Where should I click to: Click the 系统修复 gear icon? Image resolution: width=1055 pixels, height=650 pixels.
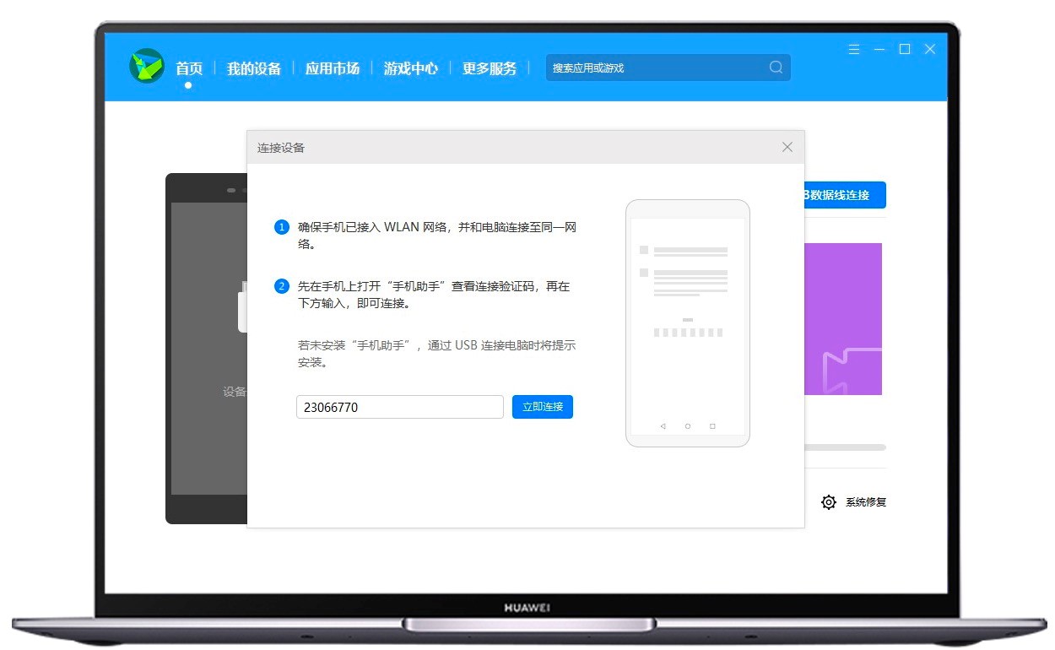click(829, 502)
